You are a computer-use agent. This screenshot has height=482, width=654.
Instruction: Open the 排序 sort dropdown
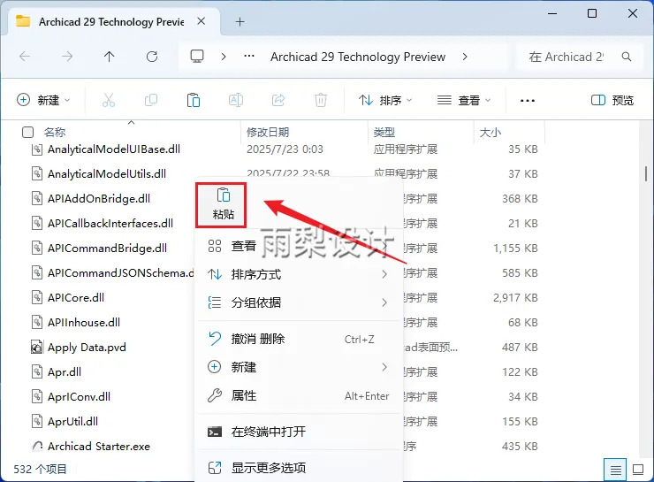[x=385, y=100]
